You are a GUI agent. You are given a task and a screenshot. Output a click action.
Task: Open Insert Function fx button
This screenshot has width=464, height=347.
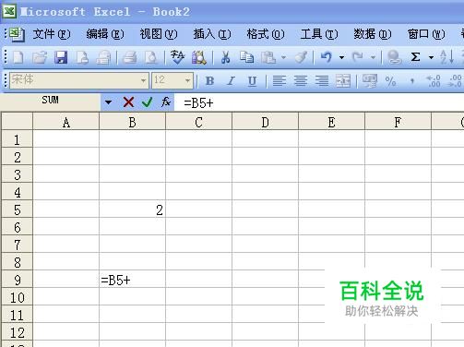(x=166, y=102)
